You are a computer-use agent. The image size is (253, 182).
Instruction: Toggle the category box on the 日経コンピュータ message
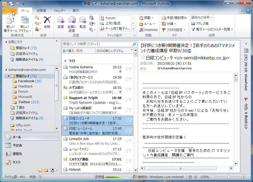[x=127, y=120]
